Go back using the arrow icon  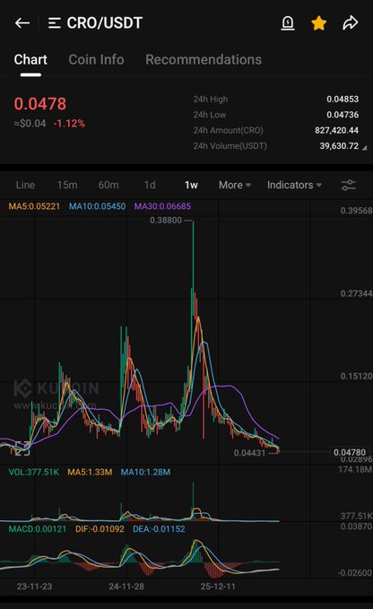tap(22, 23)
